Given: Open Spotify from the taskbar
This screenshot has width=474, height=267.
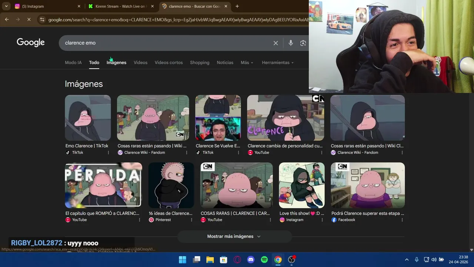Looking at the screenshot, I should [264, 260].
